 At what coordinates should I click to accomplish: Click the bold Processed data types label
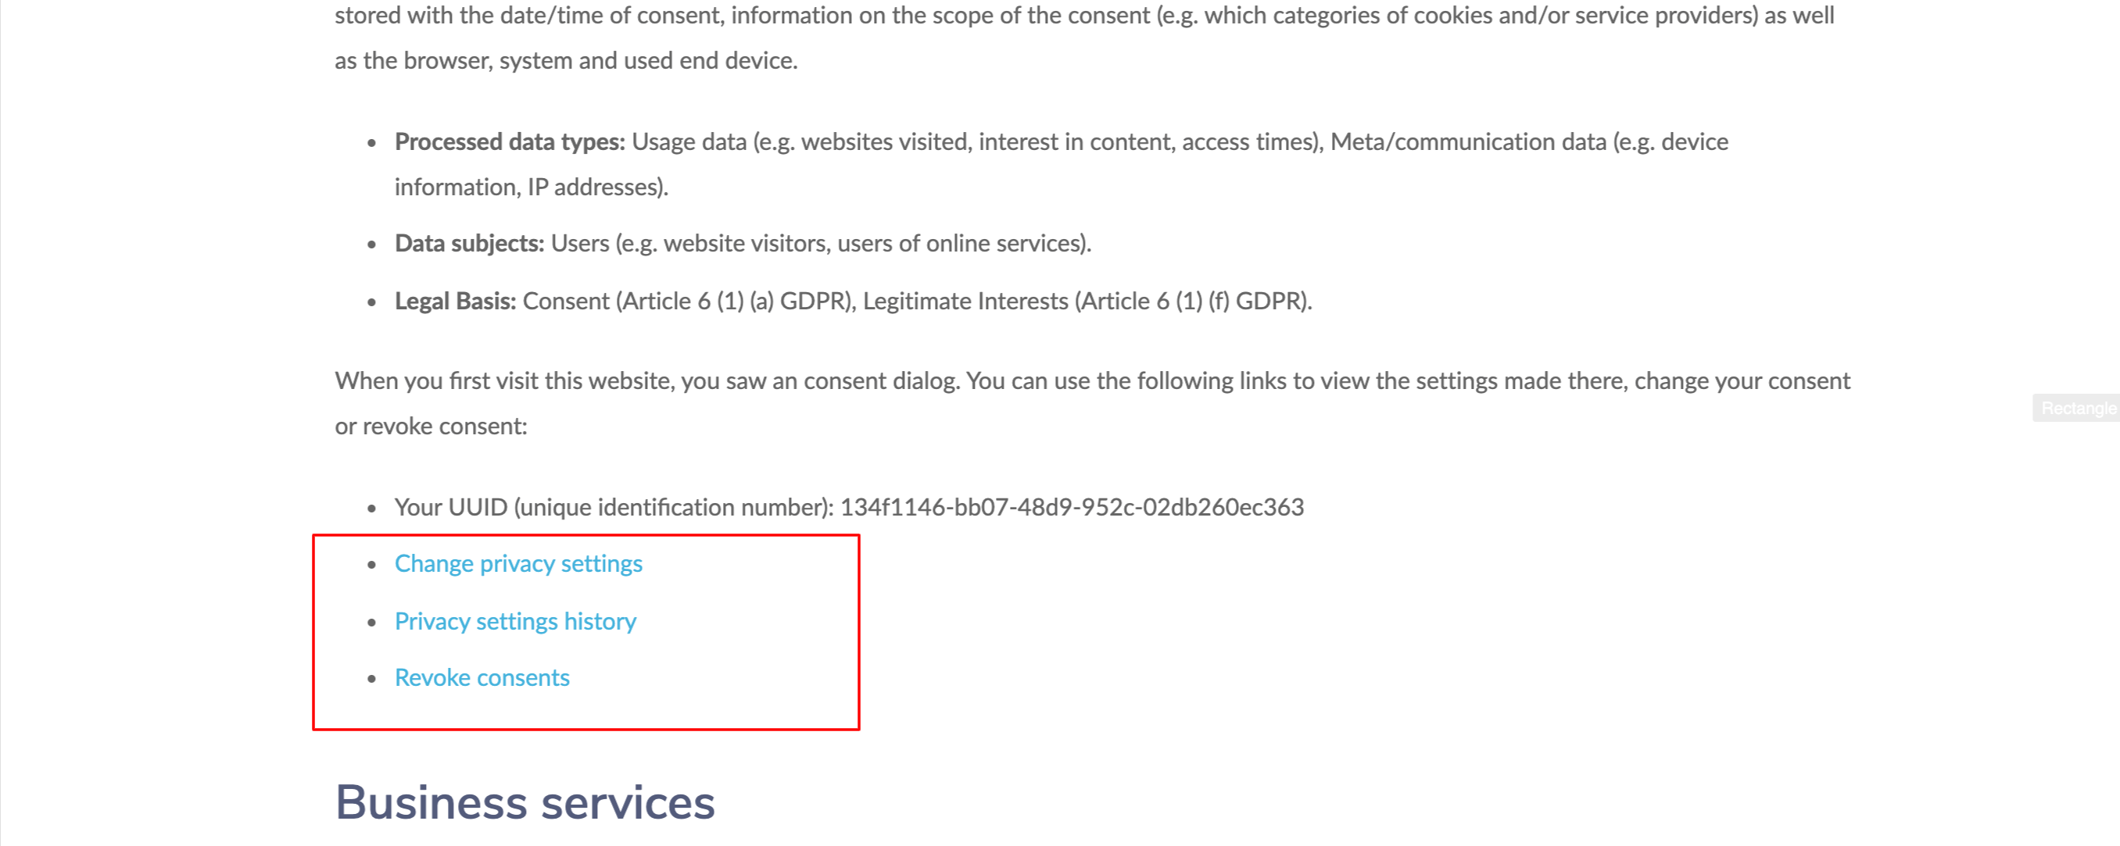pos(510,142)
